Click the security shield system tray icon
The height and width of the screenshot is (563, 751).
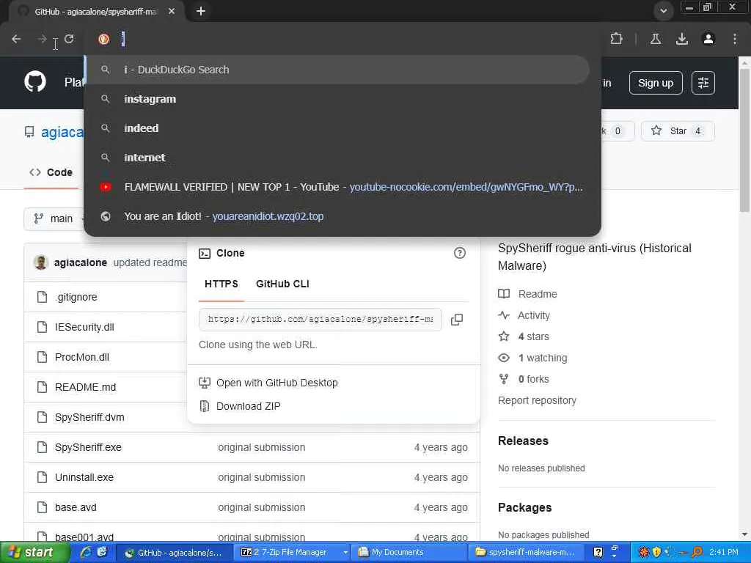coord(656,553)
